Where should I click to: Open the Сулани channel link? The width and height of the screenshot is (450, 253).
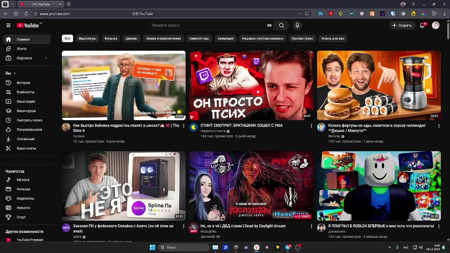[x=79, y=136]
